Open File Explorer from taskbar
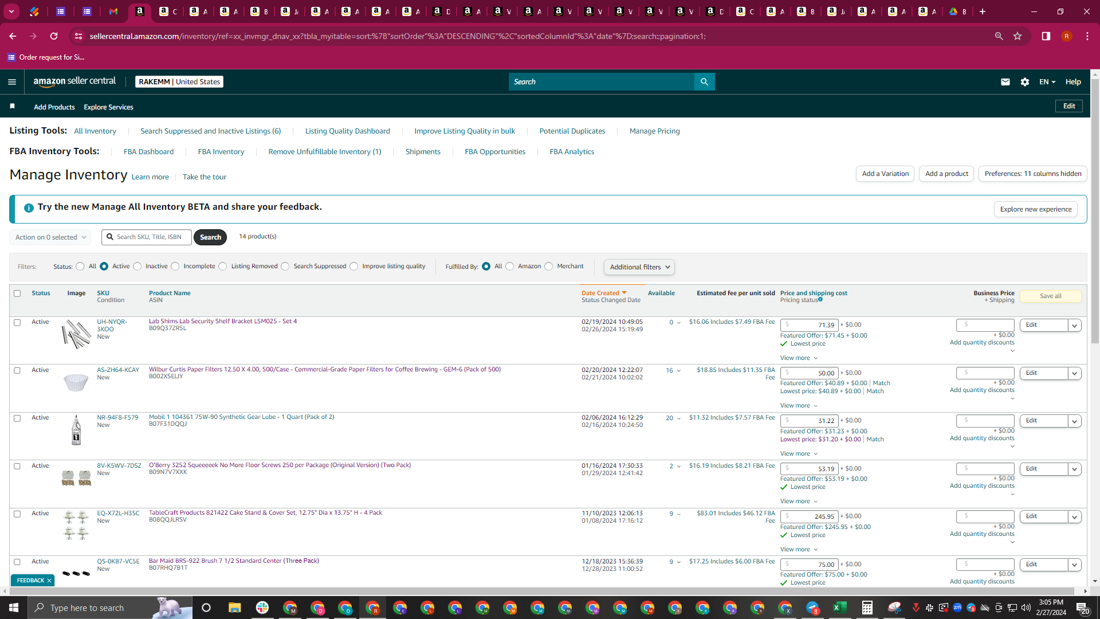Viewport: 1100px width, 619px height. point(235,608)
